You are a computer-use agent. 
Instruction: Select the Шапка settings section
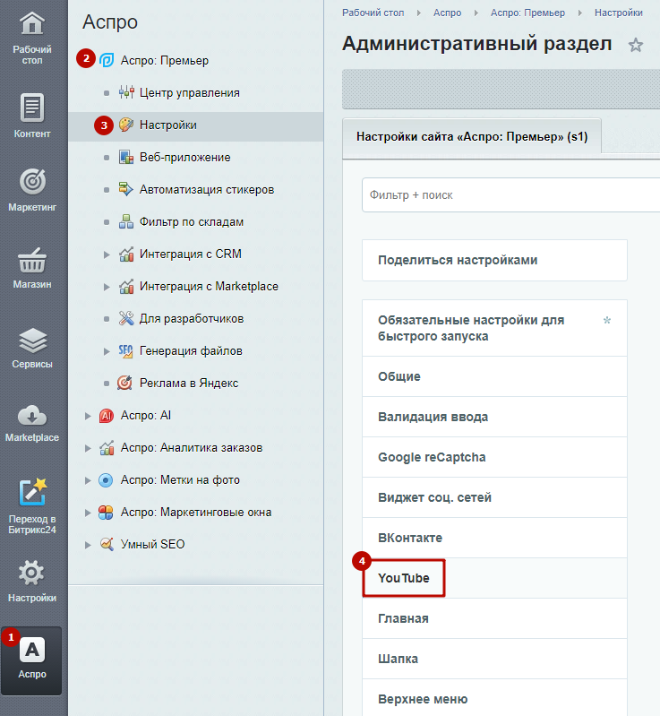pos(494,659)
